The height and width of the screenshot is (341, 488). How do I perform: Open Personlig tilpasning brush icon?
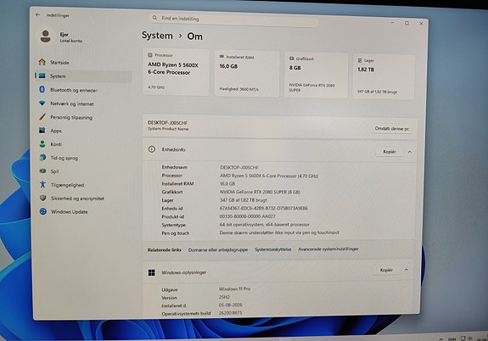pos(42,117)
